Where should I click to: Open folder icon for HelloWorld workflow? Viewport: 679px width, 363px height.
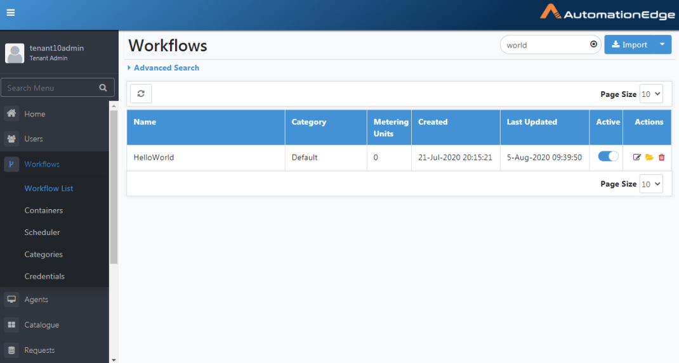tap(649, 157)
